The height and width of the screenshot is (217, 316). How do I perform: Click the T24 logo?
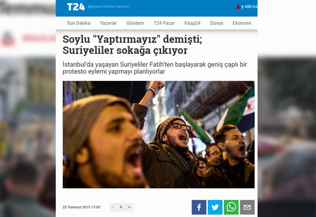[x=76, y=7]
